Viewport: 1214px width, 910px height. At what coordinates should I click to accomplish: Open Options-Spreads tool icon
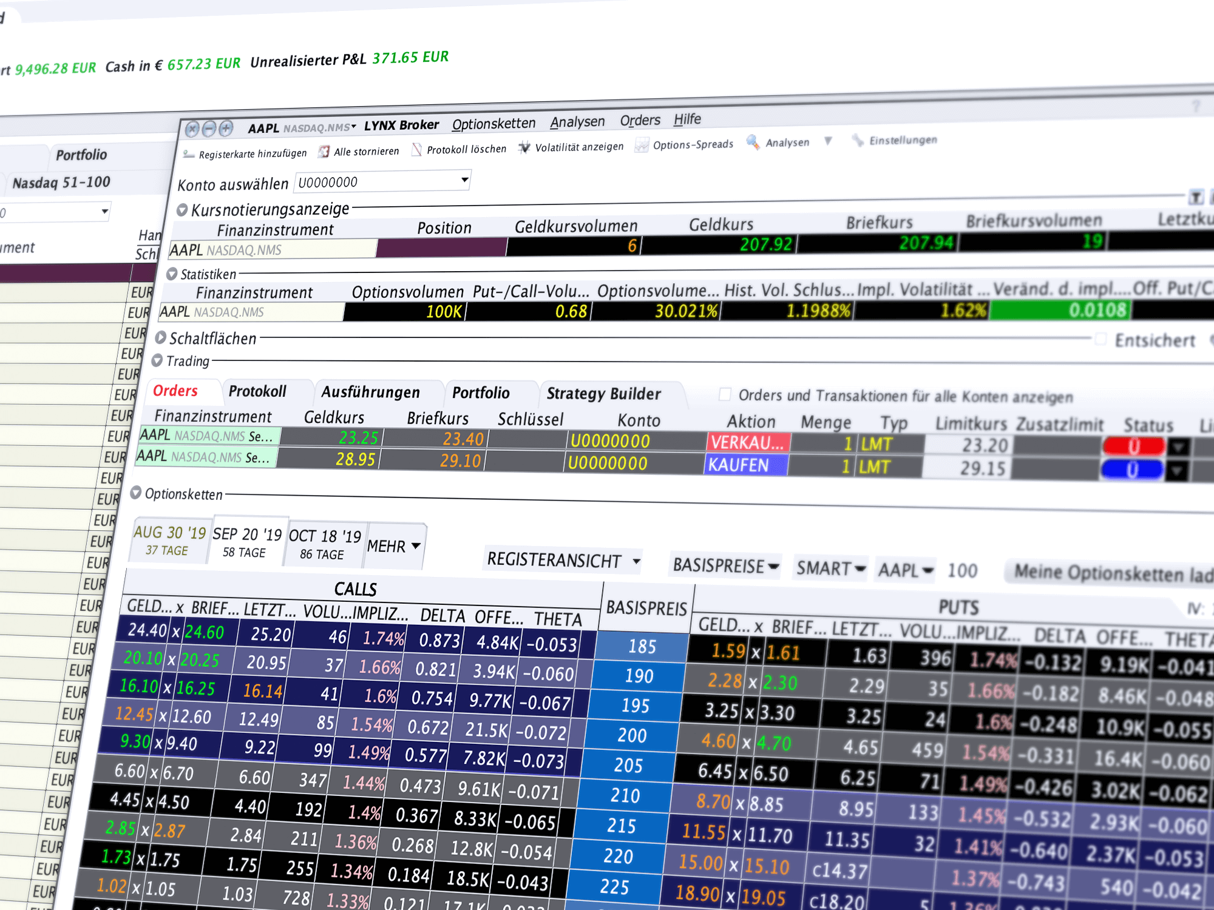point(642,146)
